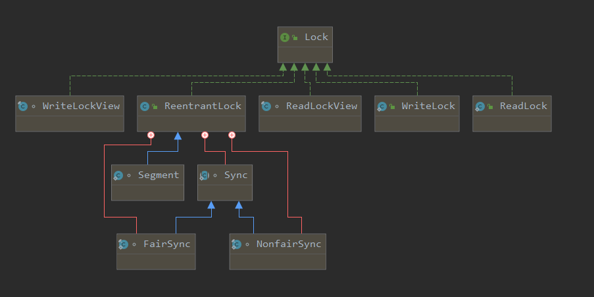594x297 pixels.
Task: Click the class icon on Segment
Action: pos(118,175)
